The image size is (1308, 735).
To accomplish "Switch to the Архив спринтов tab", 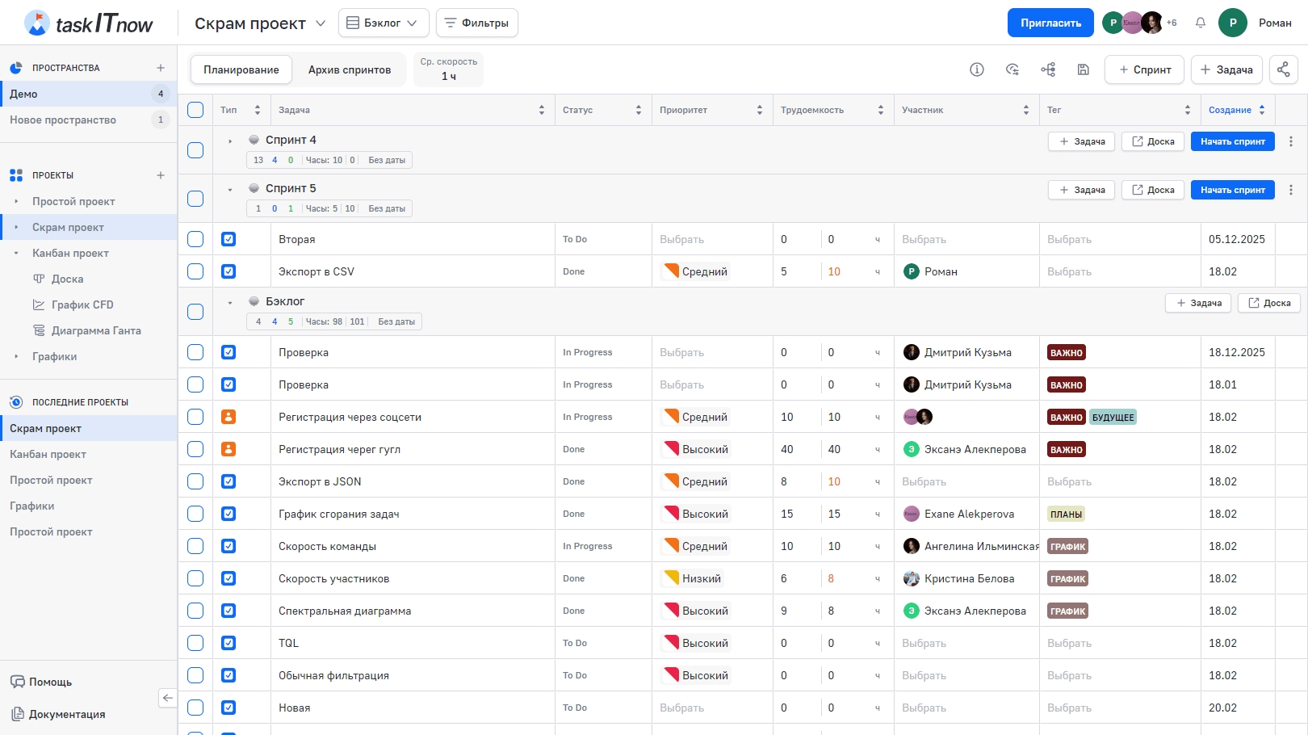I will (x=349, y=69).
